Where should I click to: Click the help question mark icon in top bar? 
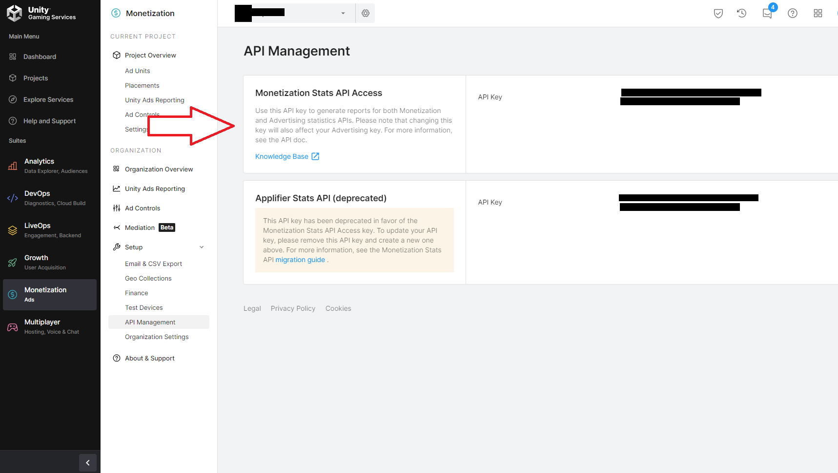pos(793,13)
